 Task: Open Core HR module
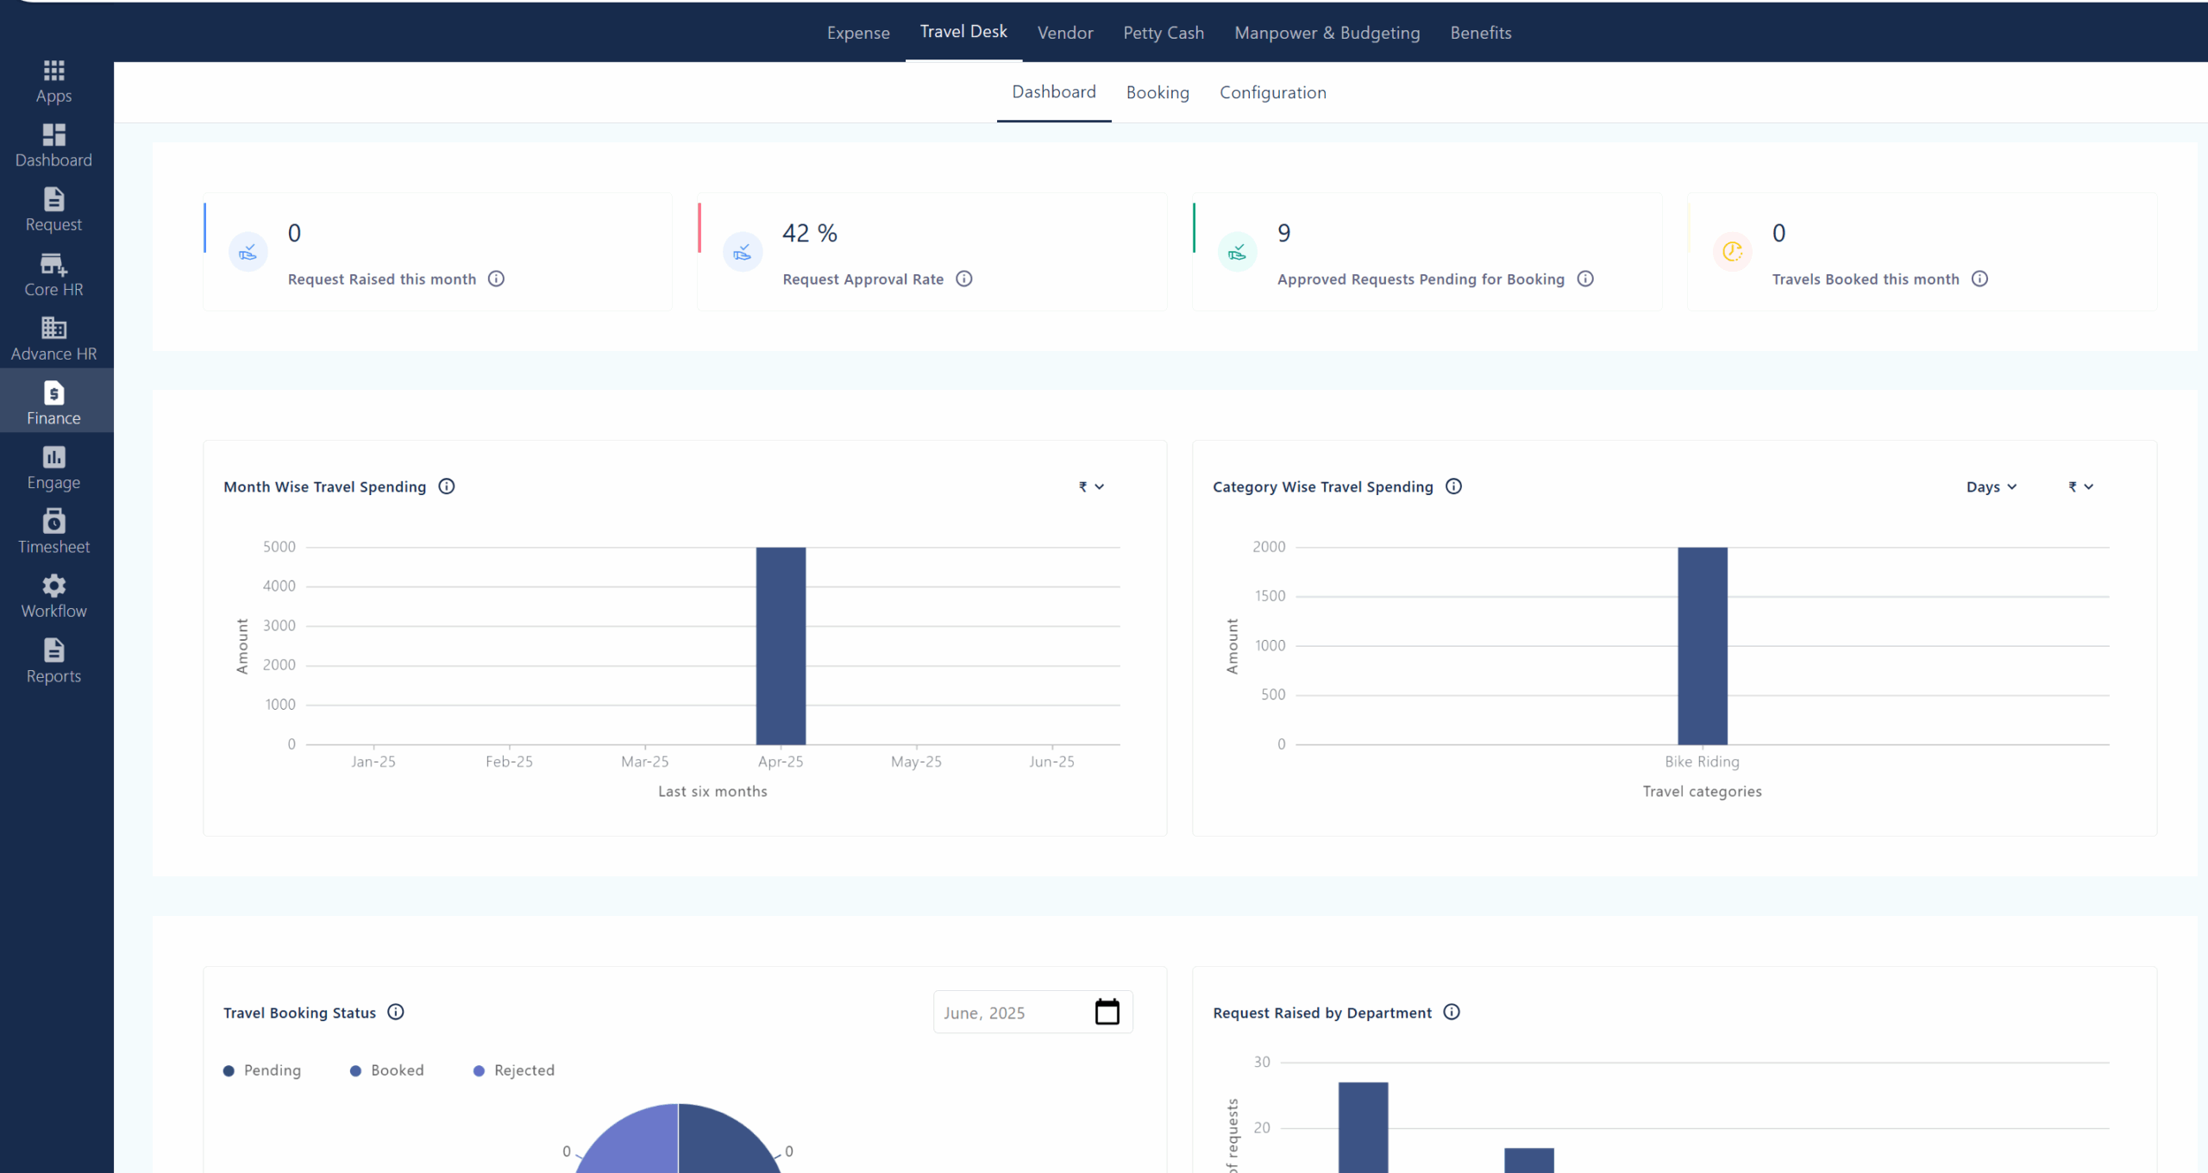[x=53, y=275]
